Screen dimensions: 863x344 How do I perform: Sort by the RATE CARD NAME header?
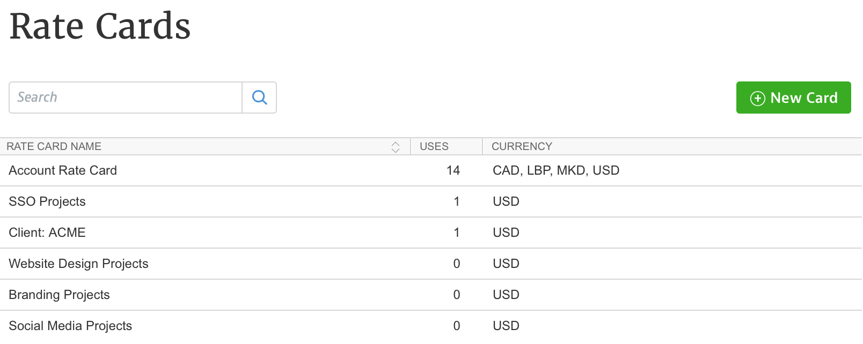tap(54, 147)
